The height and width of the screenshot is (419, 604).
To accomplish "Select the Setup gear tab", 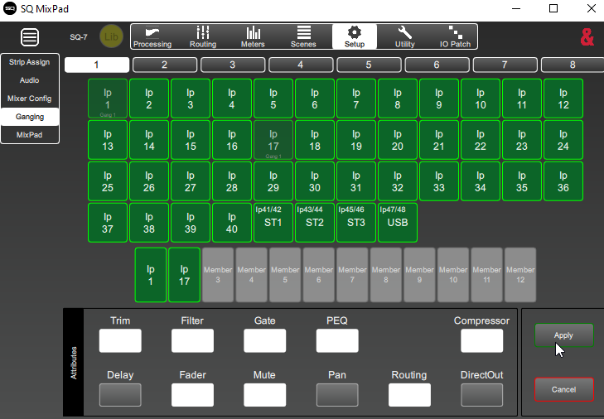I will pyautogui.click(x=355, y=37).
